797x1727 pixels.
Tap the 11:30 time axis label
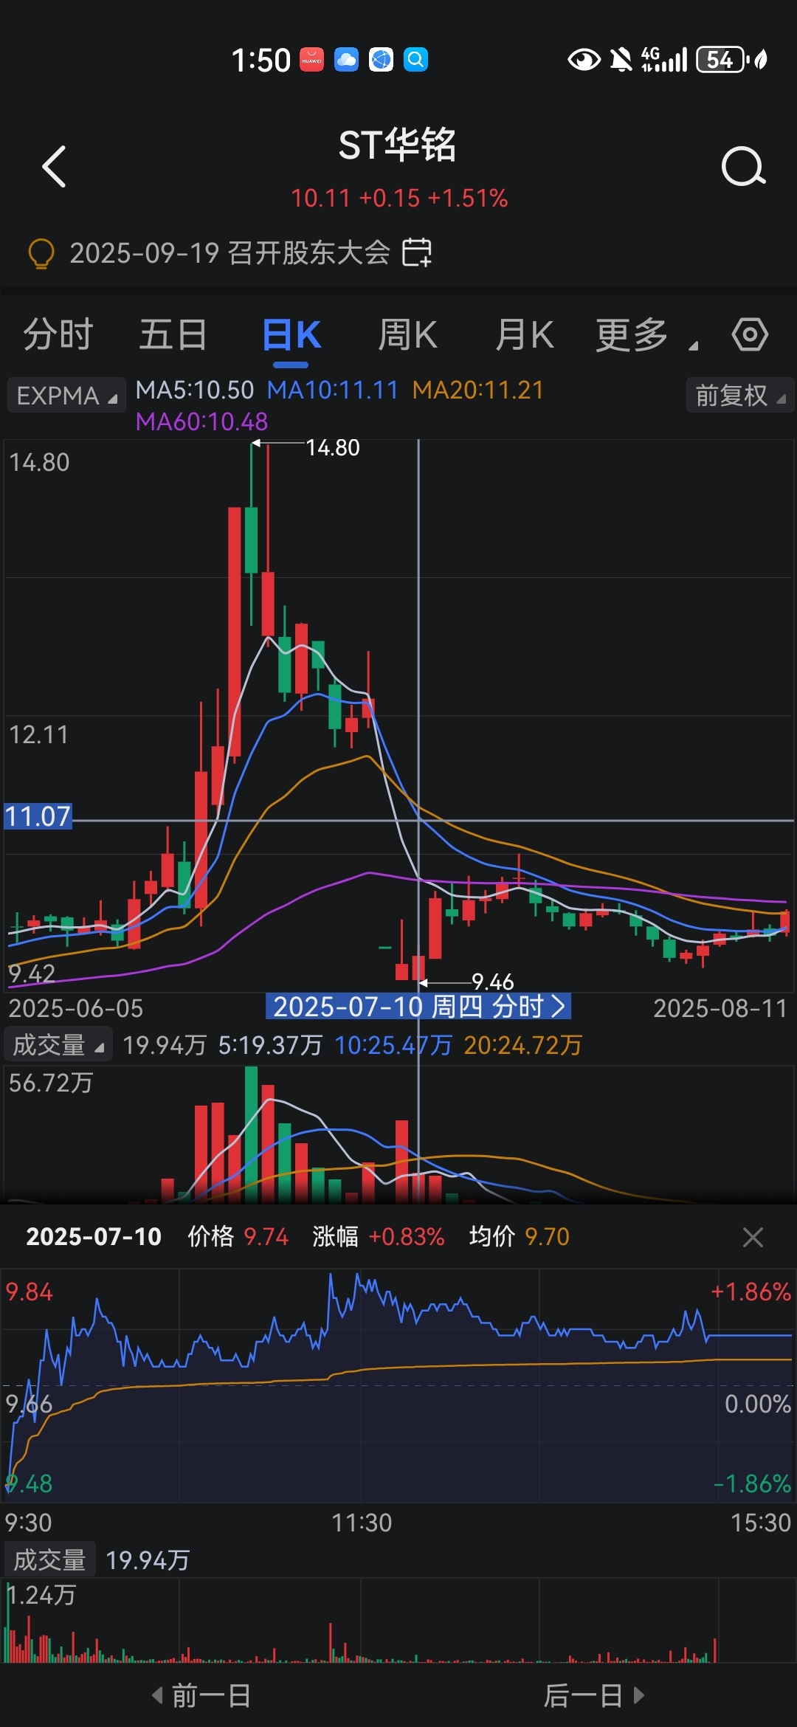362,1523
